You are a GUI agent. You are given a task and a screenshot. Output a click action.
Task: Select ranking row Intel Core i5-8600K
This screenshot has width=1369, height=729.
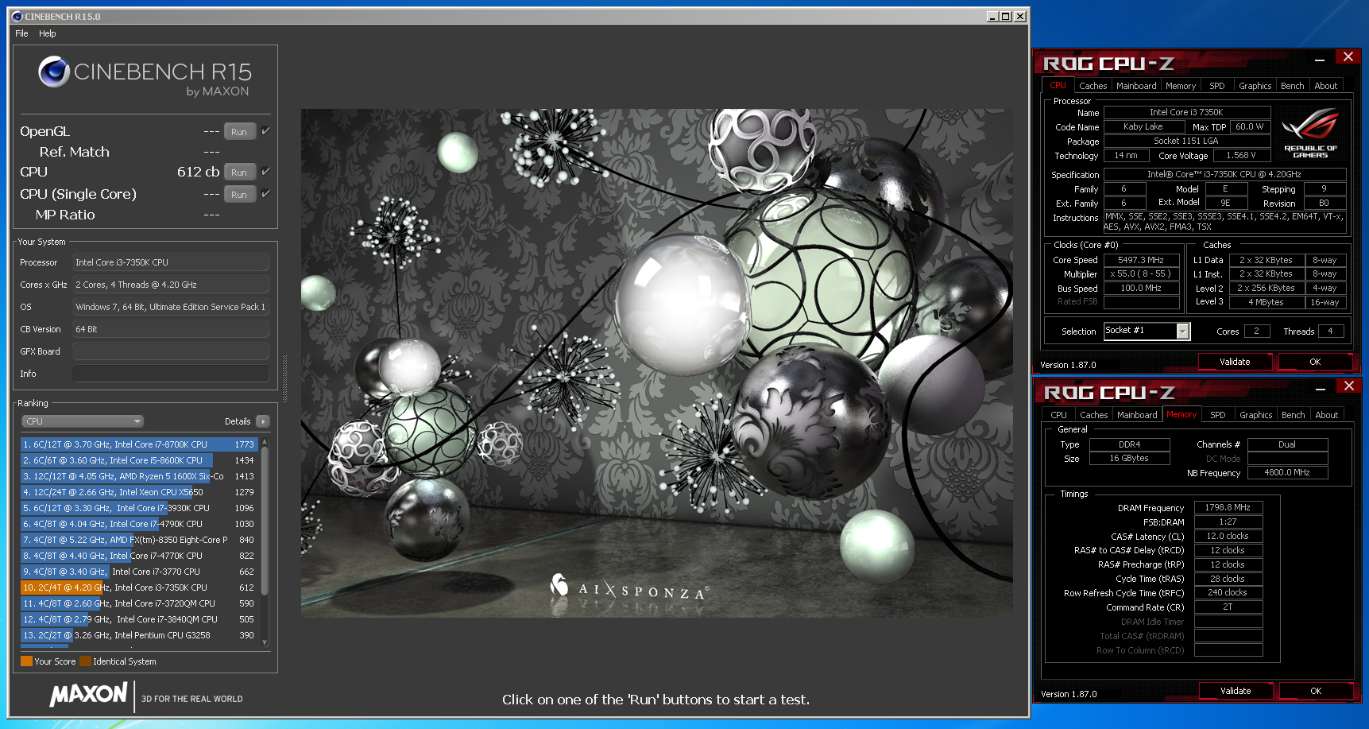click(x=138, y=460)
